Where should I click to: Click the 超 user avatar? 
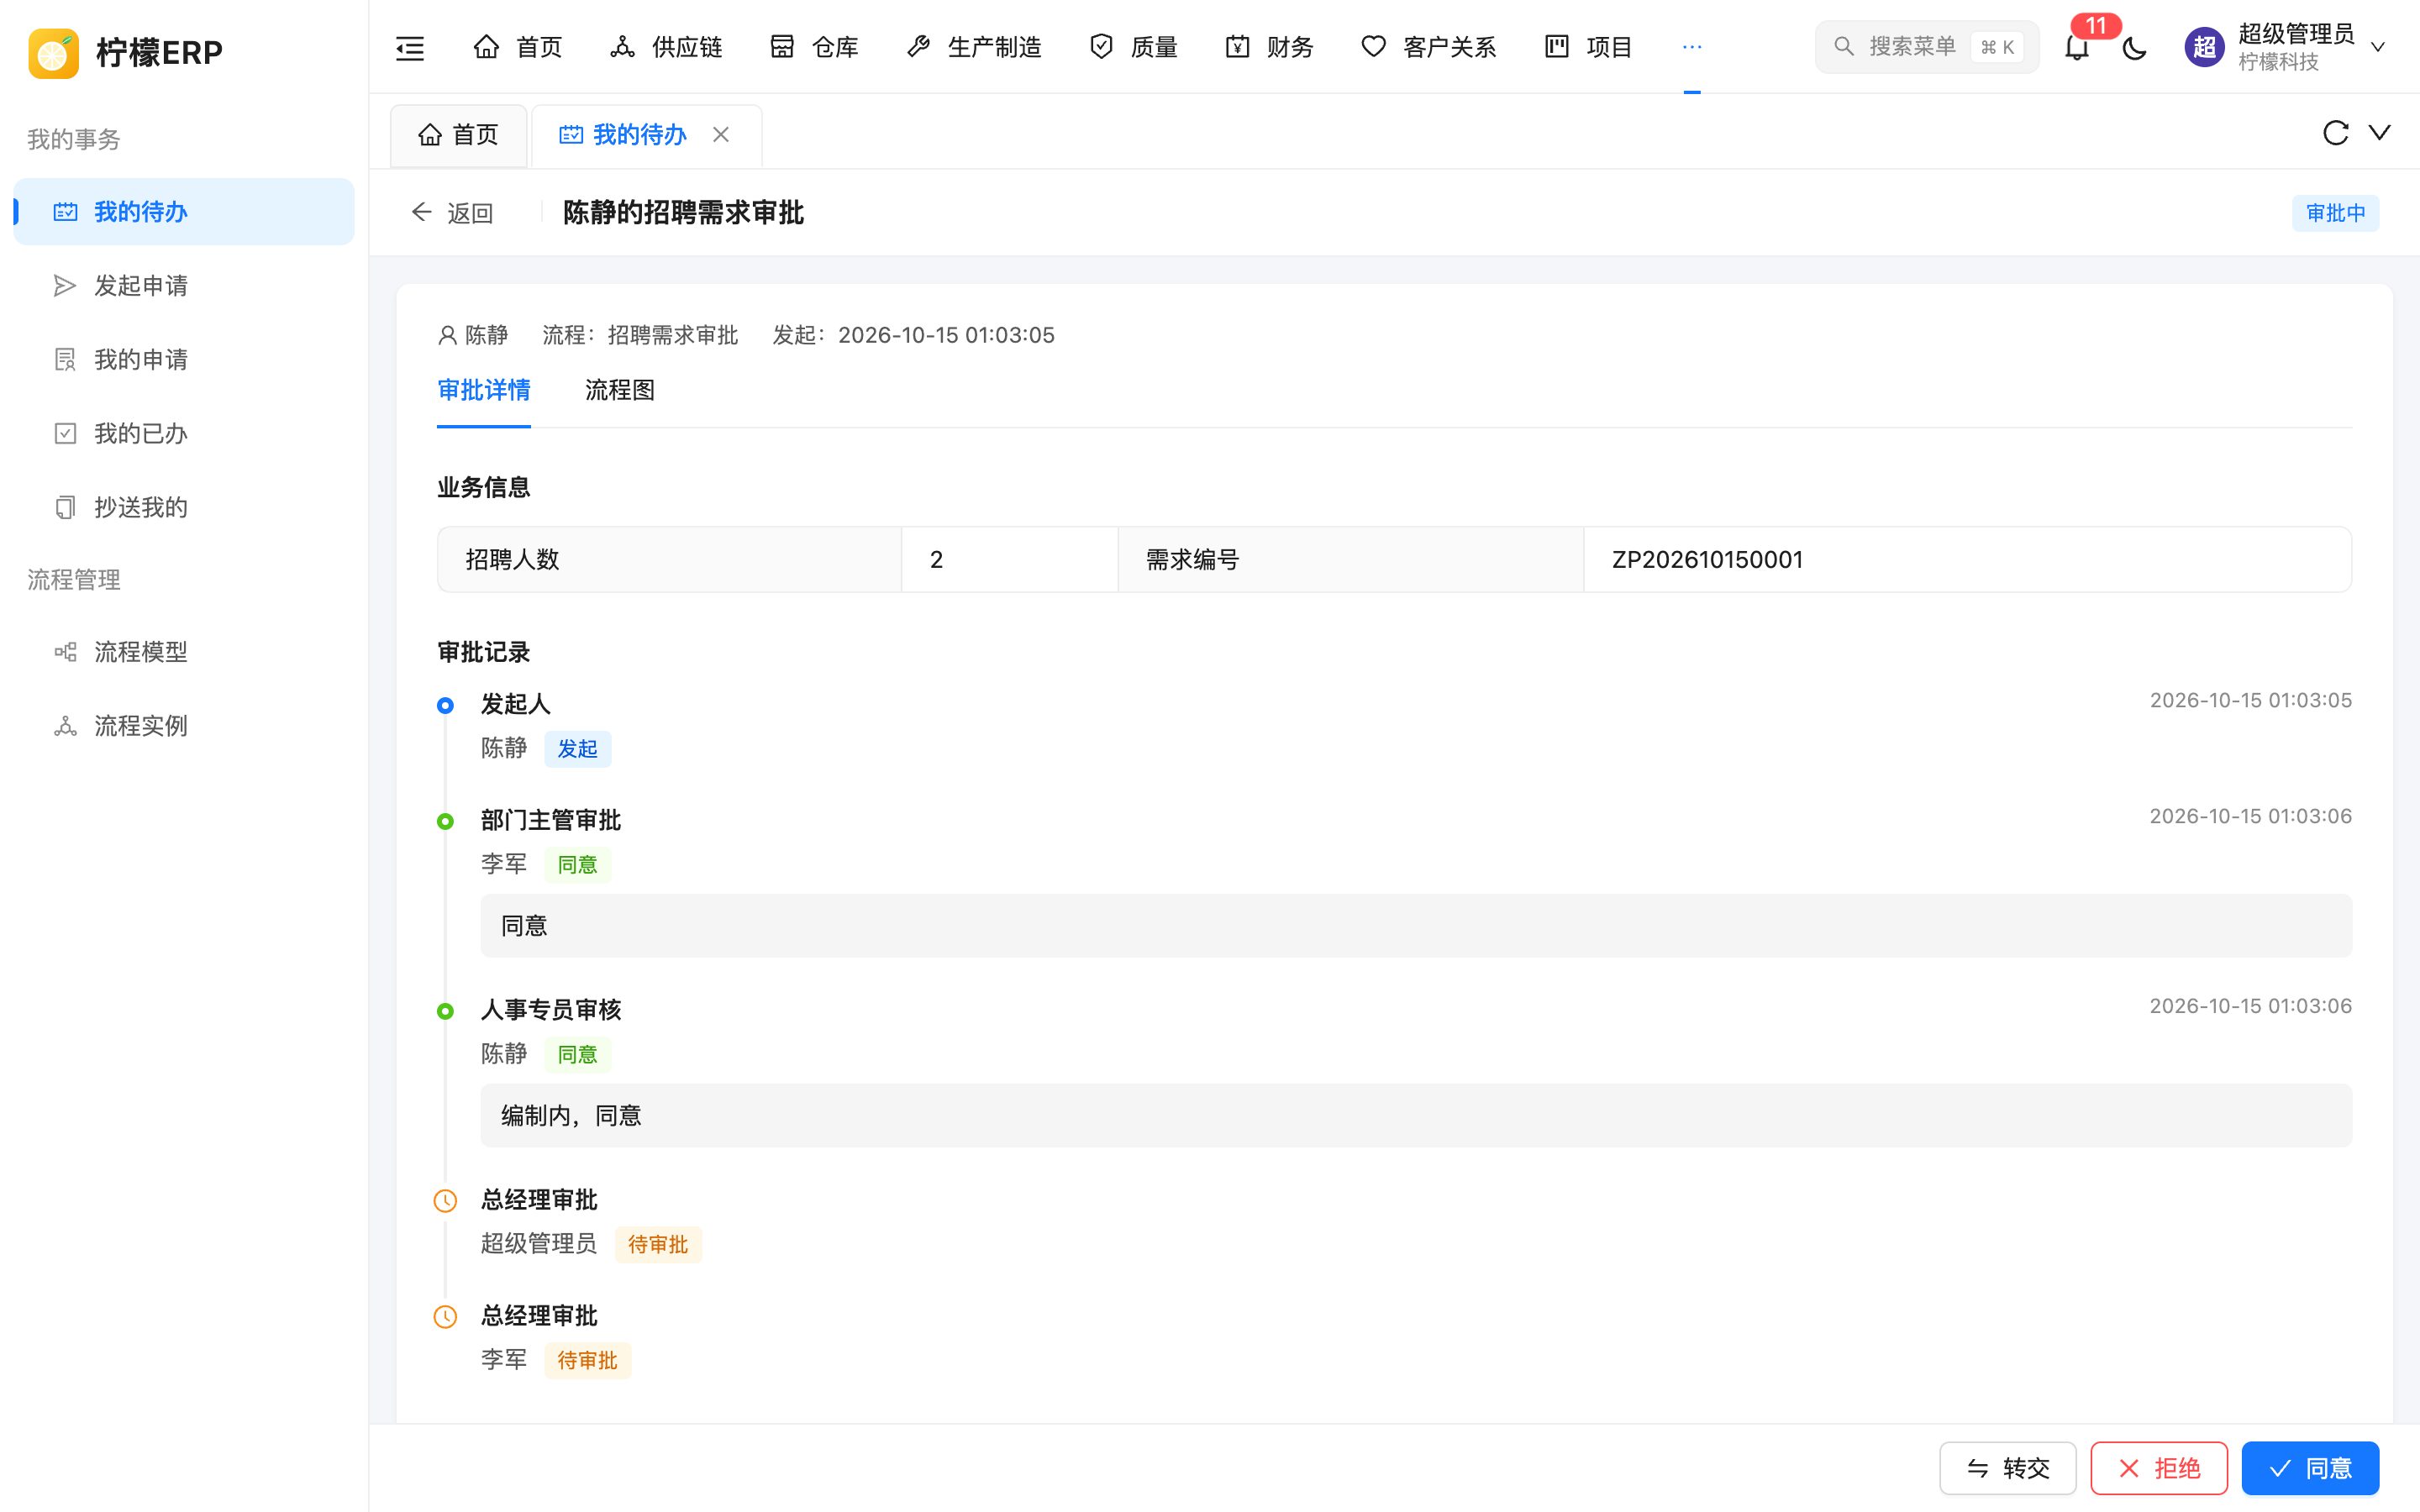[2204, 47]
